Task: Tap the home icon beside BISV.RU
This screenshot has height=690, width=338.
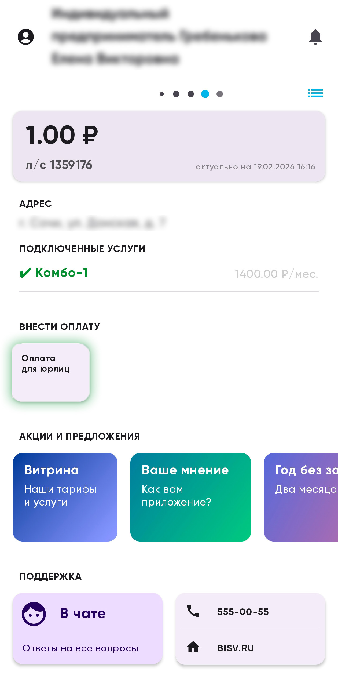Action: coord(193,647)
